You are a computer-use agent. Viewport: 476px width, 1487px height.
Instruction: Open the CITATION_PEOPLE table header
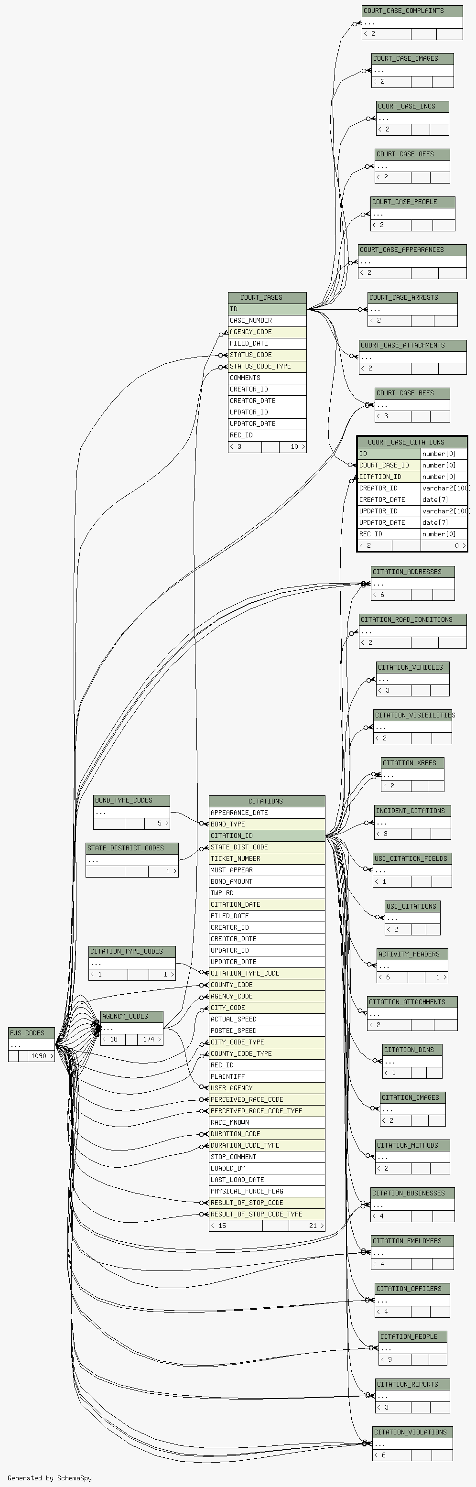[x=412, y=1337]
